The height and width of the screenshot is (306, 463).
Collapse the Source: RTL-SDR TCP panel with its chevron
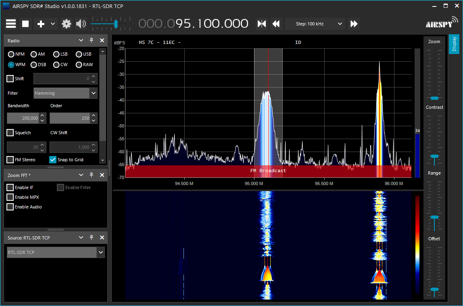tap(81, 237)
